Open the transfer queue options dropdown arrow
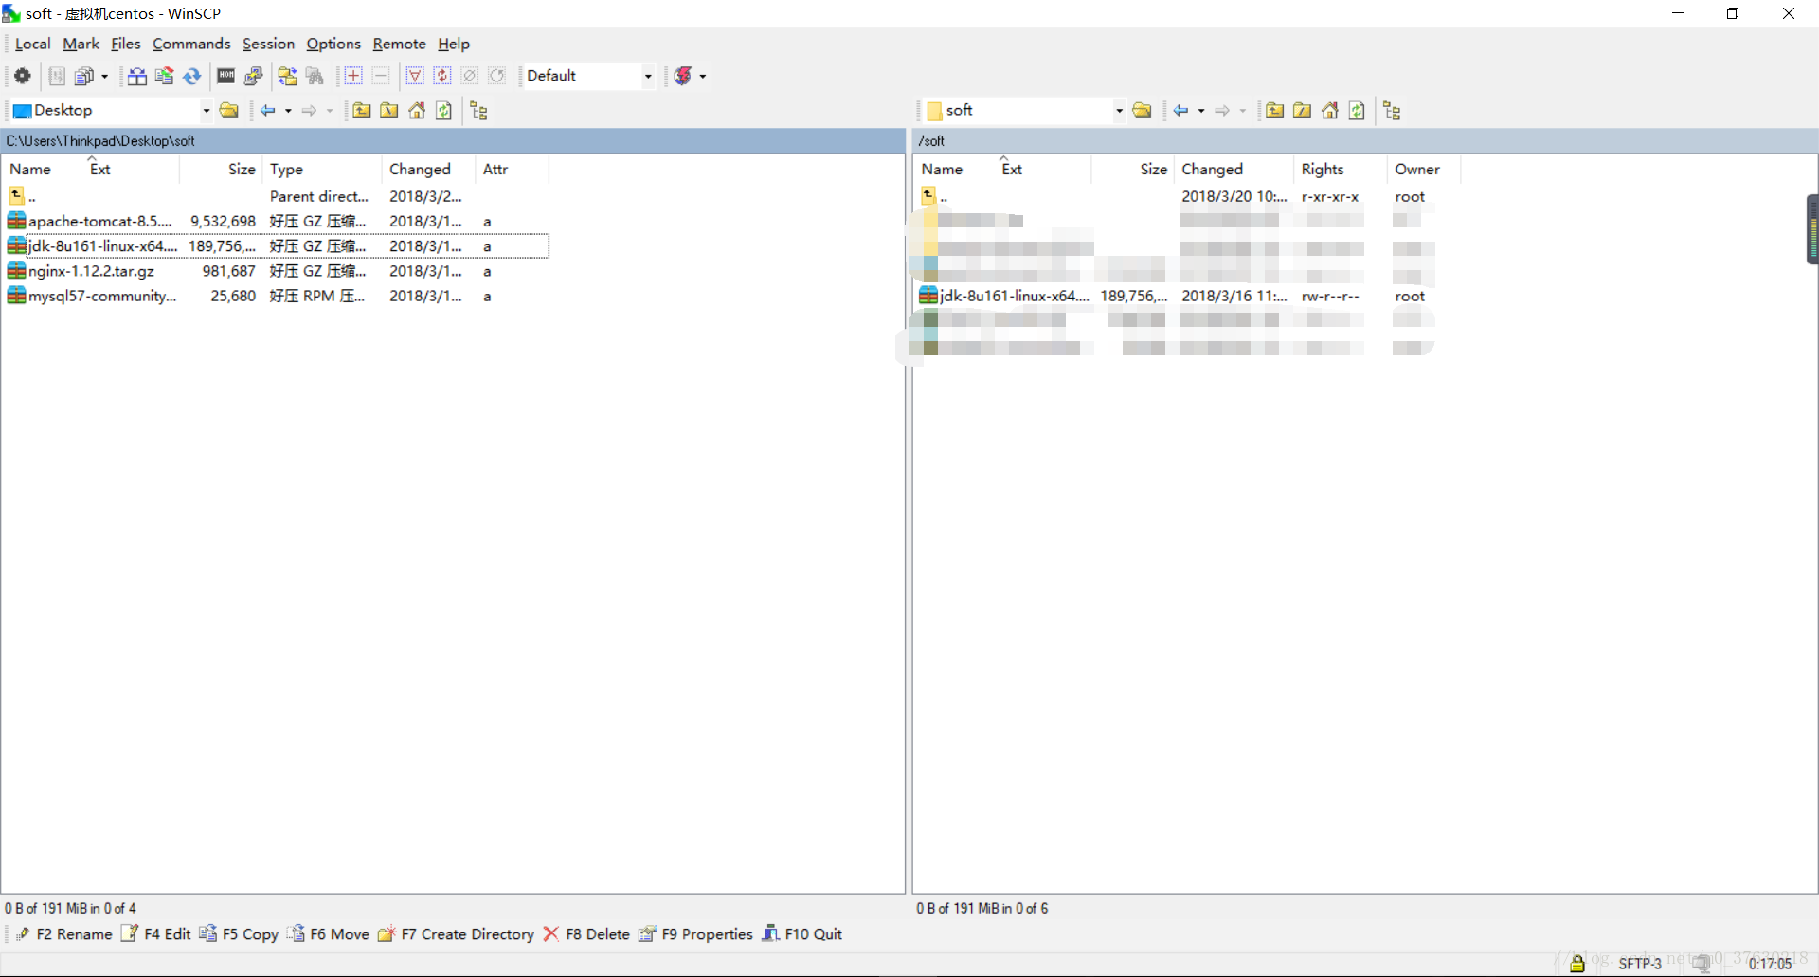Viewport: 1819px width, 977px height. 104,76
